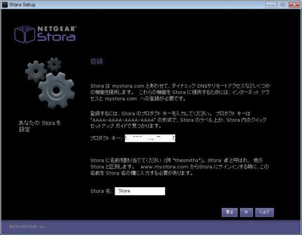The height and width of the screenshot is (235, 302).
Task: Click the 登録 heading text
Action: click(x=96, y=62)
